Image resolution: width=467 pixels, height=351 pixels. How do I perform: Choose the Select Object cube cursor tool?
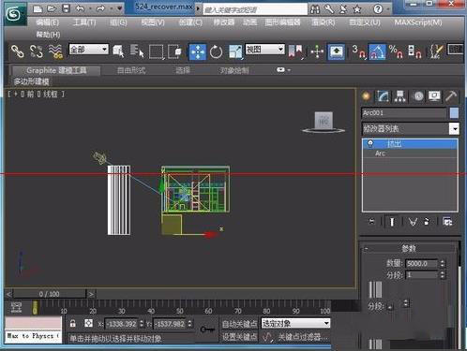(x=118, y=51)
